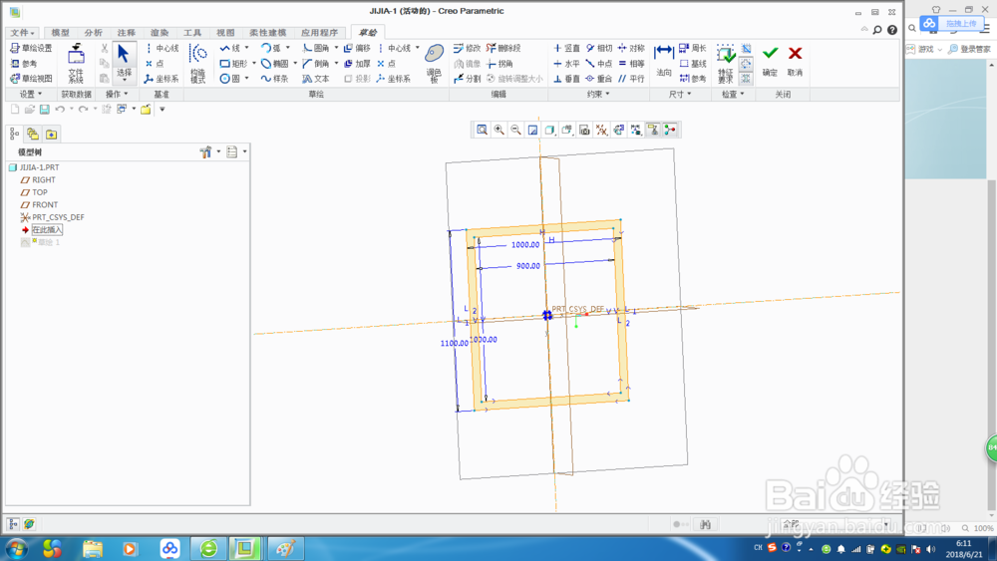Switch to the 分析 ribbon tab
This screenshot has height=561, width=997.
coord(94,33)
